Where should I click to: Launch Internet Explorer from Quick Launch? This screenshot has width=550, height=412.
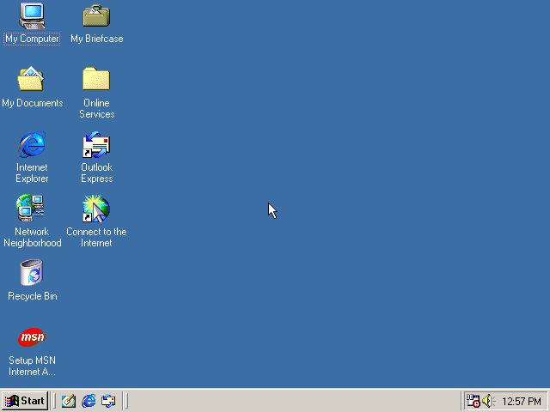click(x=89, y=401)
